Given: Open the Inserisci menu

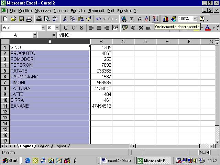Looking at the screenshot, I should (61, 11).
